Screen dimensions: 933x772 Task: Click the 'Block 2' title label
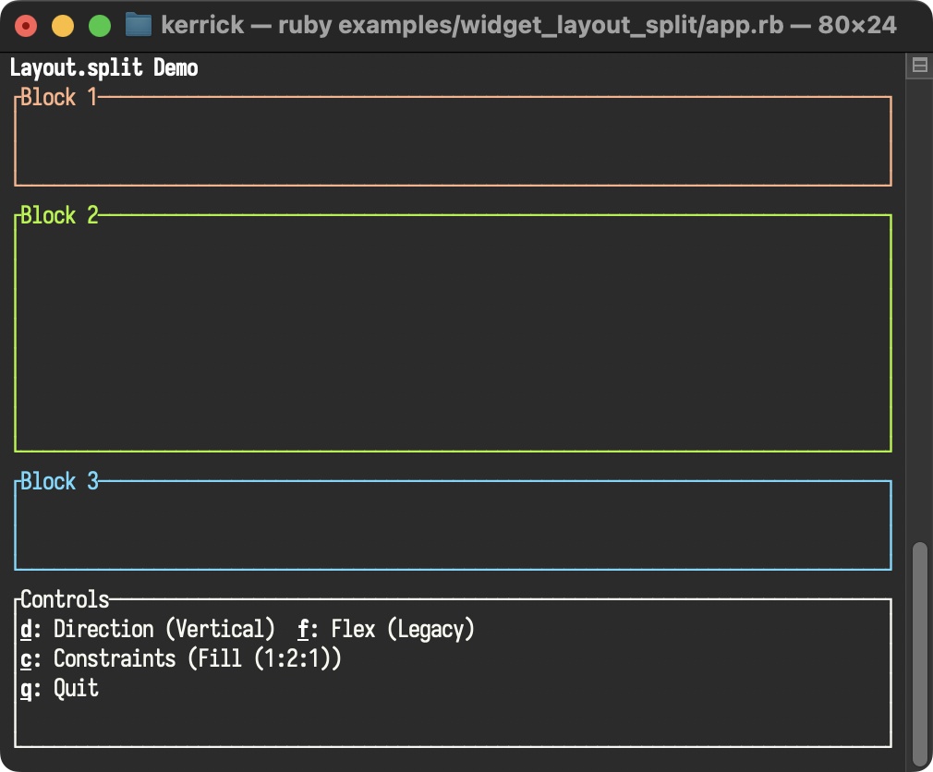tap(59, 215)
